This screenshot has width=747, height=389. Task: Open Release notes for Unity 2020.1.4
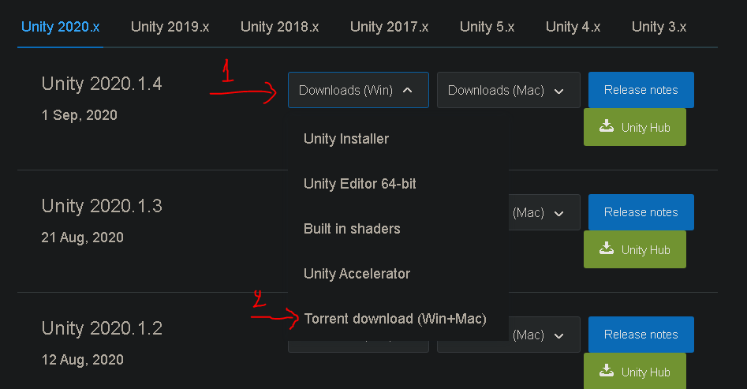(641, 90)
